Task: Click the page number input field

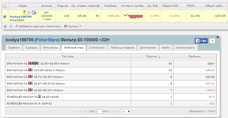Action: pyautogui.click(x=99, y=111)
